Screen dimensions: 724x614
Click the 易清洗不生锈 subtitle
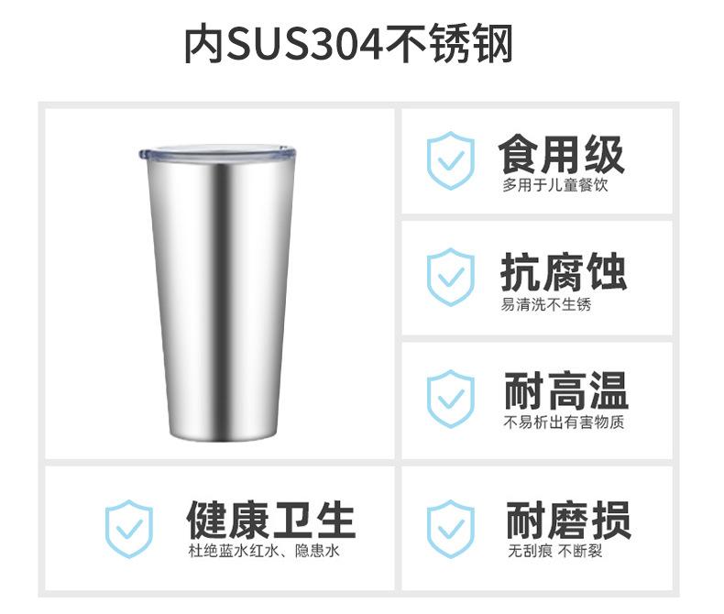click(546, 304)
